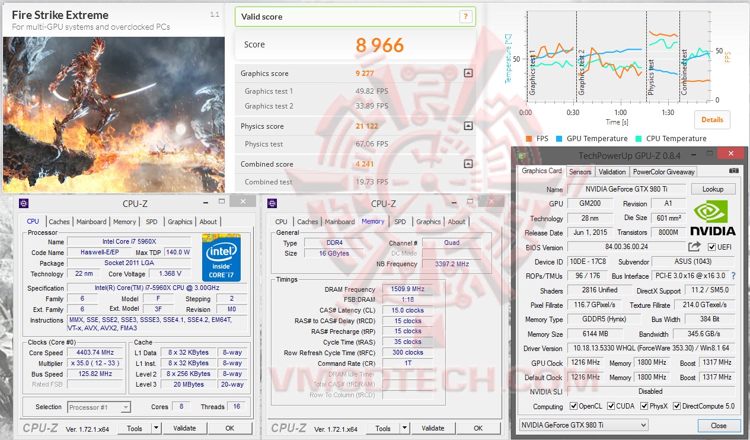Switch to Caches tab in the left CPU-Z
The height and width of the screenshot is (440, 750).
[59, 222]
